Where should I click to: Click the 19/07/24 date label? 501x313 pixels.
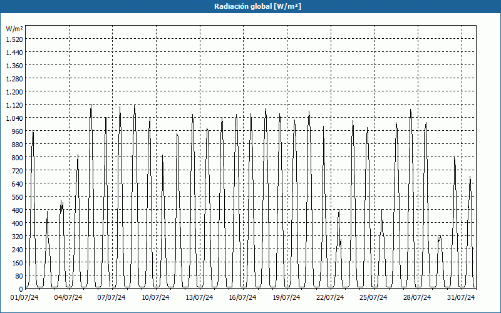(x=286, y=298)
